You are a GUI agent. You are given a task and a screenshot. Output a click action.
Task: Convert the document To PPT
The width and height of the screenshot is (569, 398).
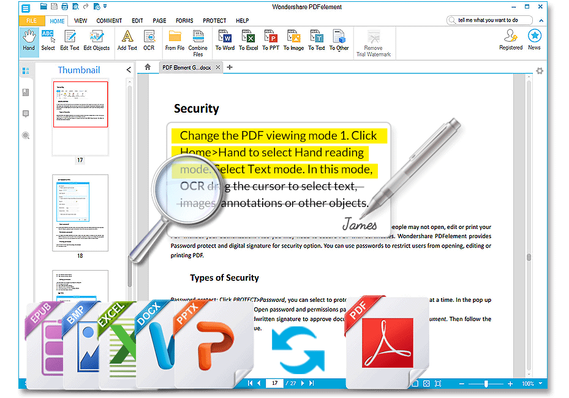coord(271,40)
